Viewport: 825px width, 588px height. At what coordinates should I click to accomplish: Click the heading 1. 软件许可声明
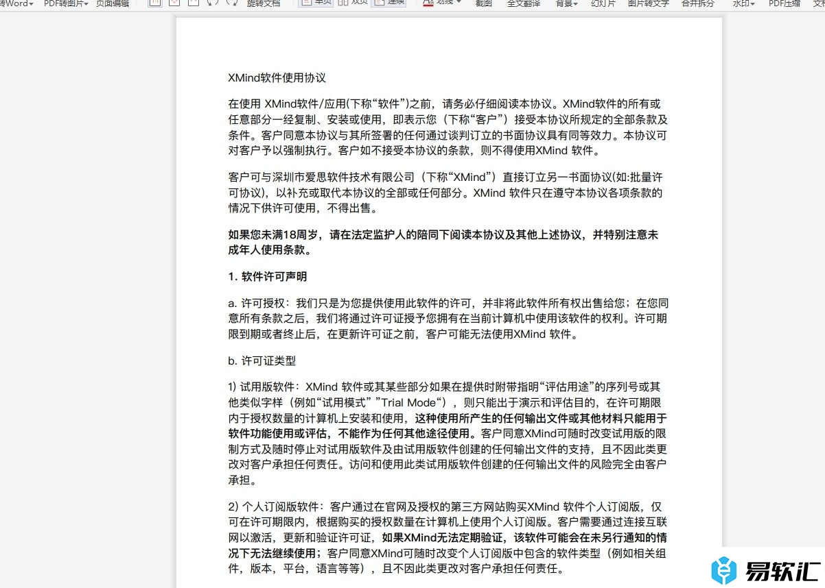[x=267, y=277]
